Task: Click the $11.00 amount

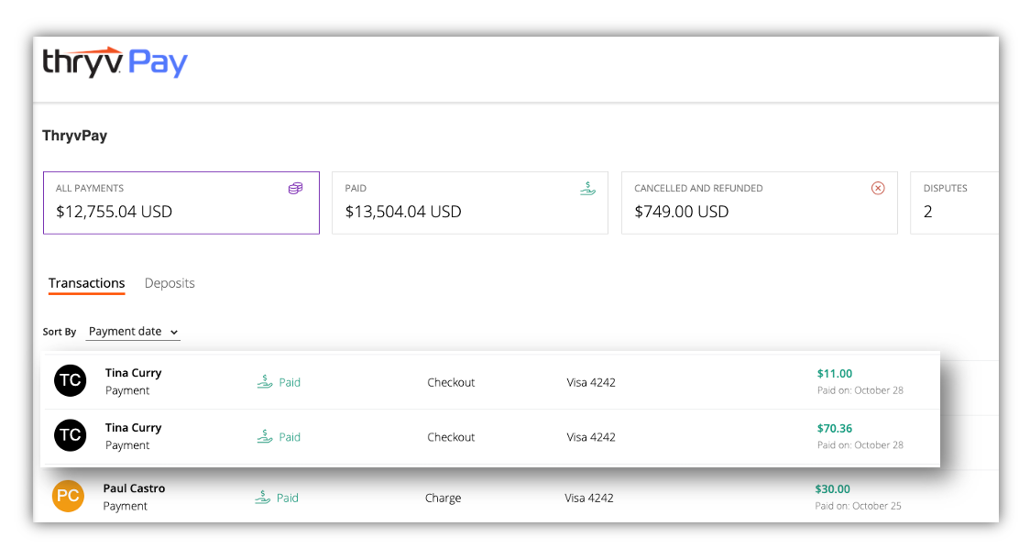Action: (834, 373)
